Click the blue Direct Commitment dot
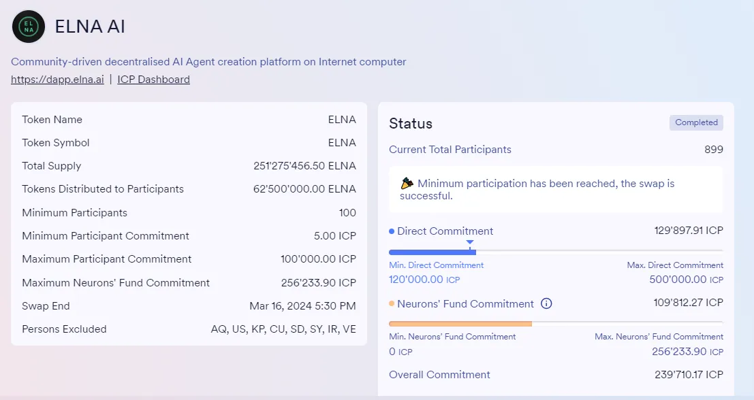754x400 pixels. pos(392,231)
